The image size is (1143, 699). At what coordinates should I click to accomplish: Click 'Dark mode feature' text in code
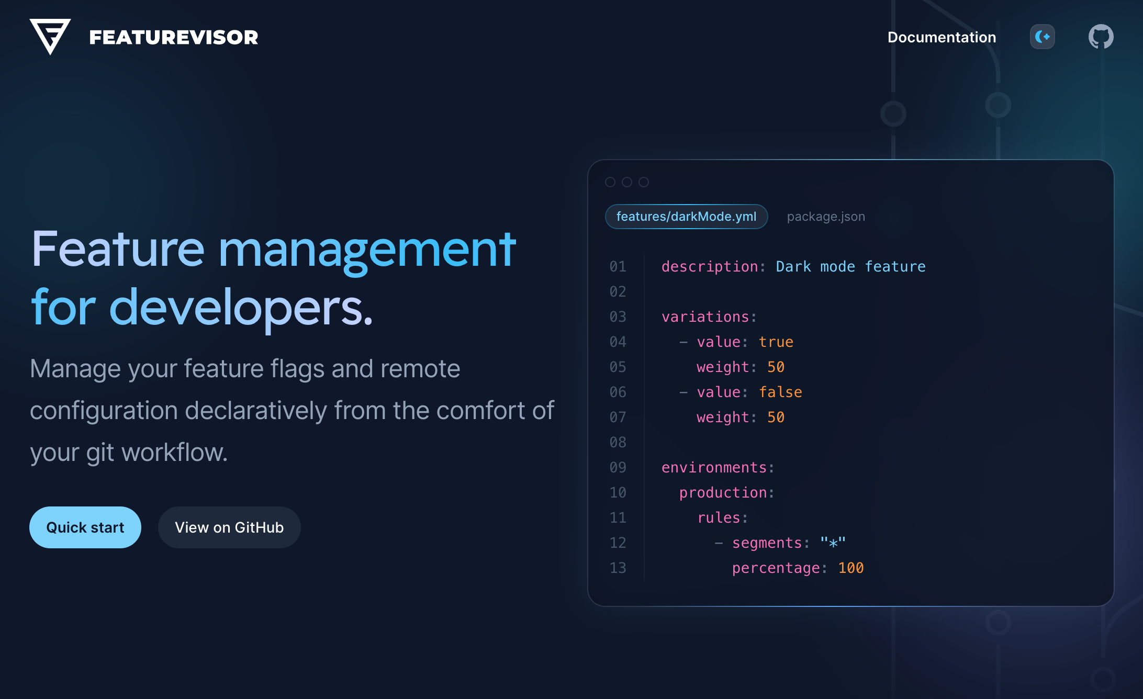[850, 267]
